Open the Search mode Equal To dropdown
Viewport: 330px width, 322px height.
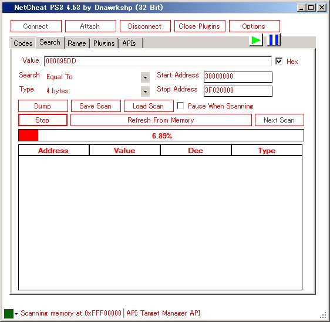[145, 77]
